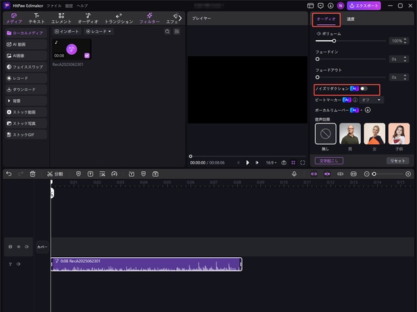Open the N user account avatar

point(341,6)
